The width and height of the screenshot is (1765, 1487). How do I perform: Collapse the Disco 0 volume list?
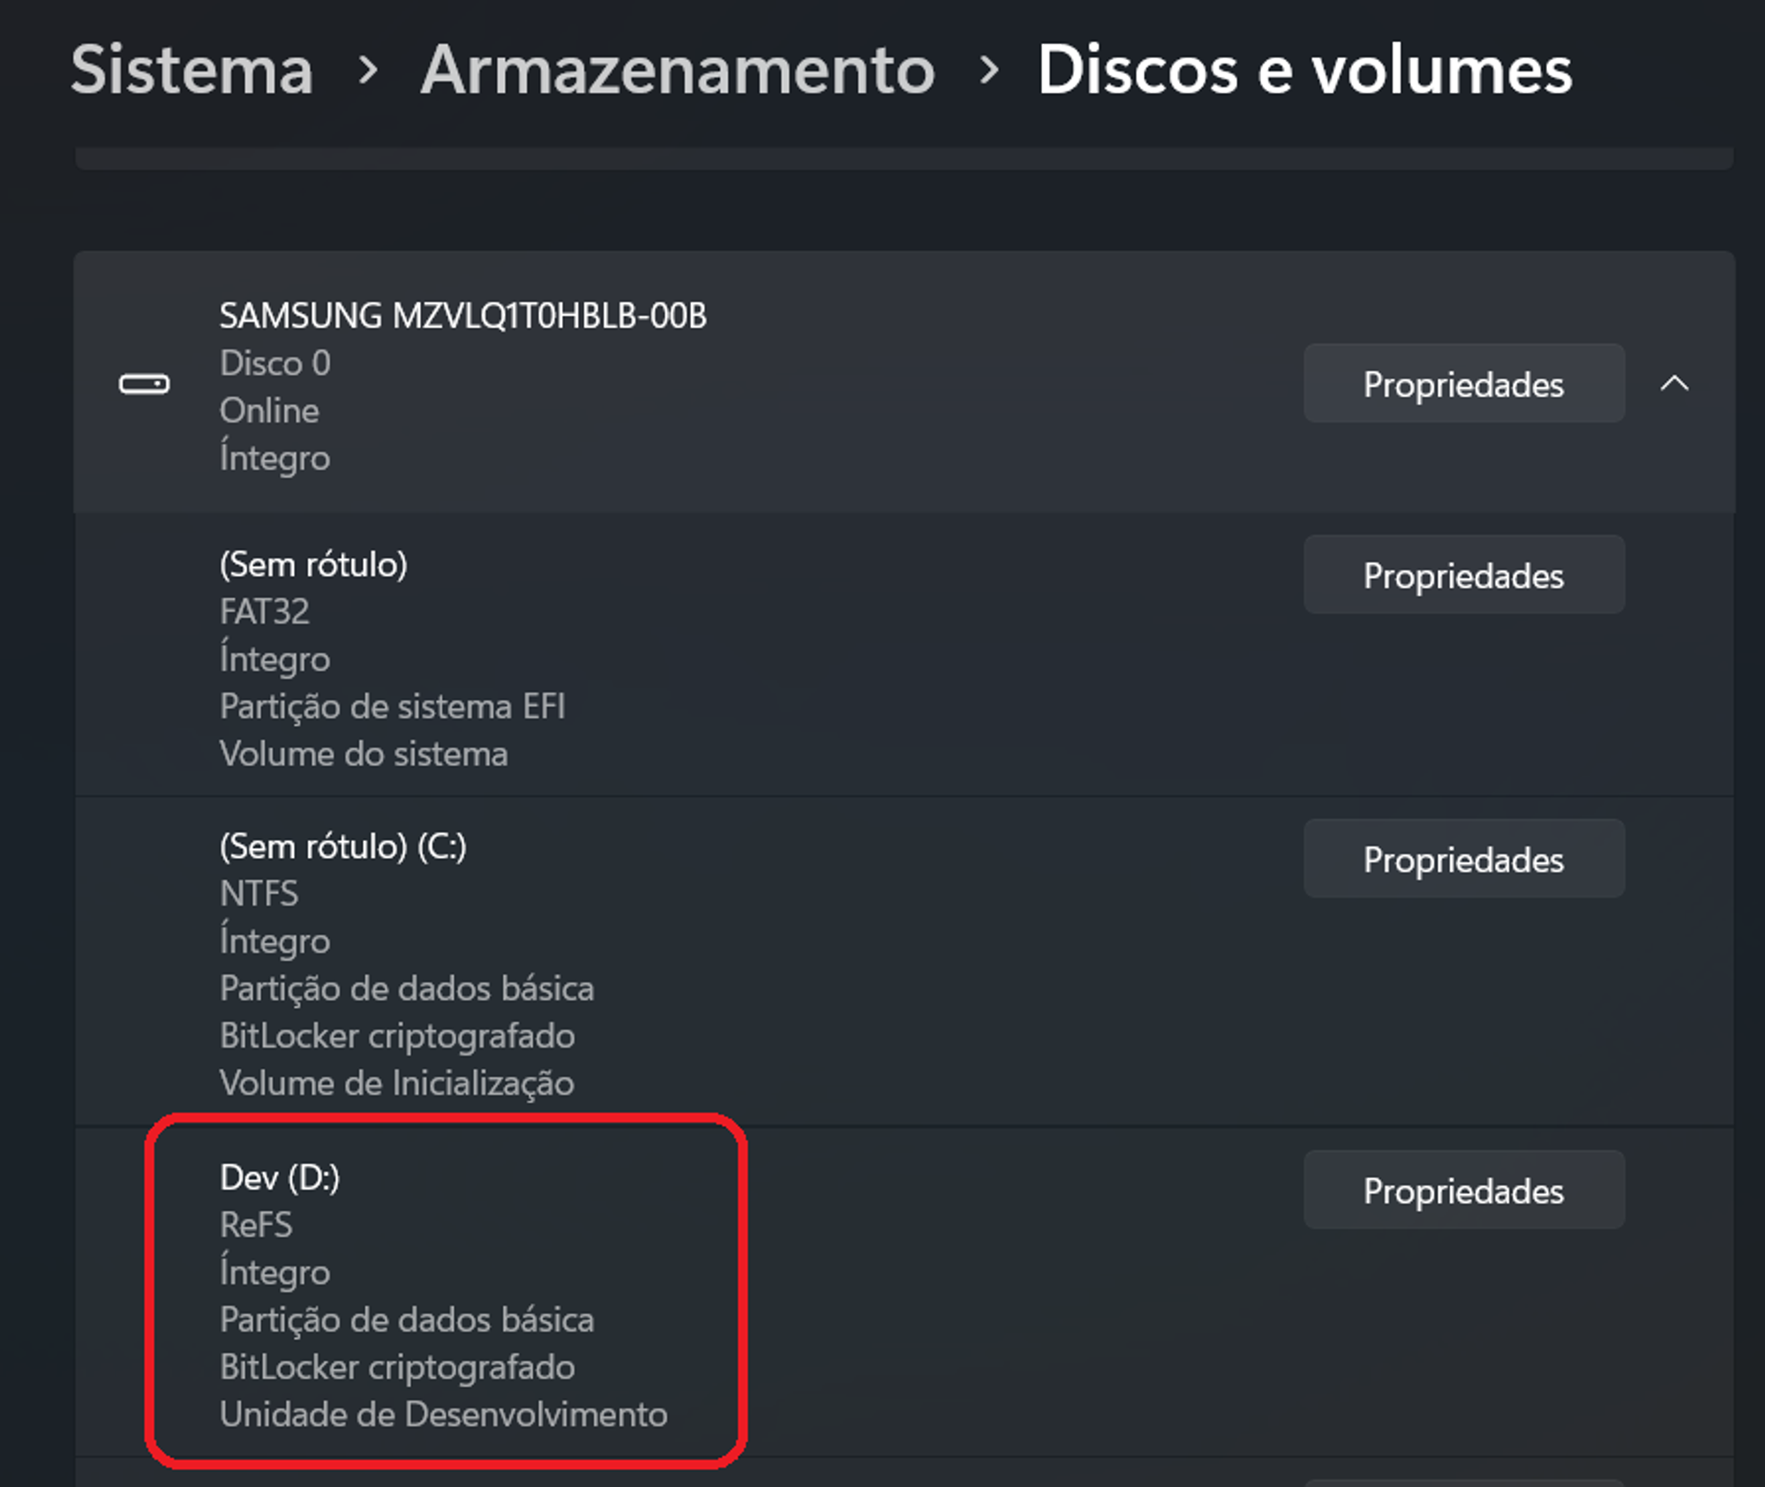(x=1673, y=385)
